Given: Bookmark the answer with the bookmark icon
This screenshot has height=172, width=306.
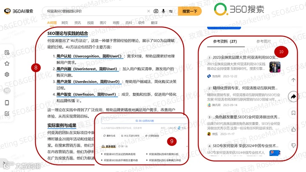Looking at the screenshot, I should (x=293, y=113).
